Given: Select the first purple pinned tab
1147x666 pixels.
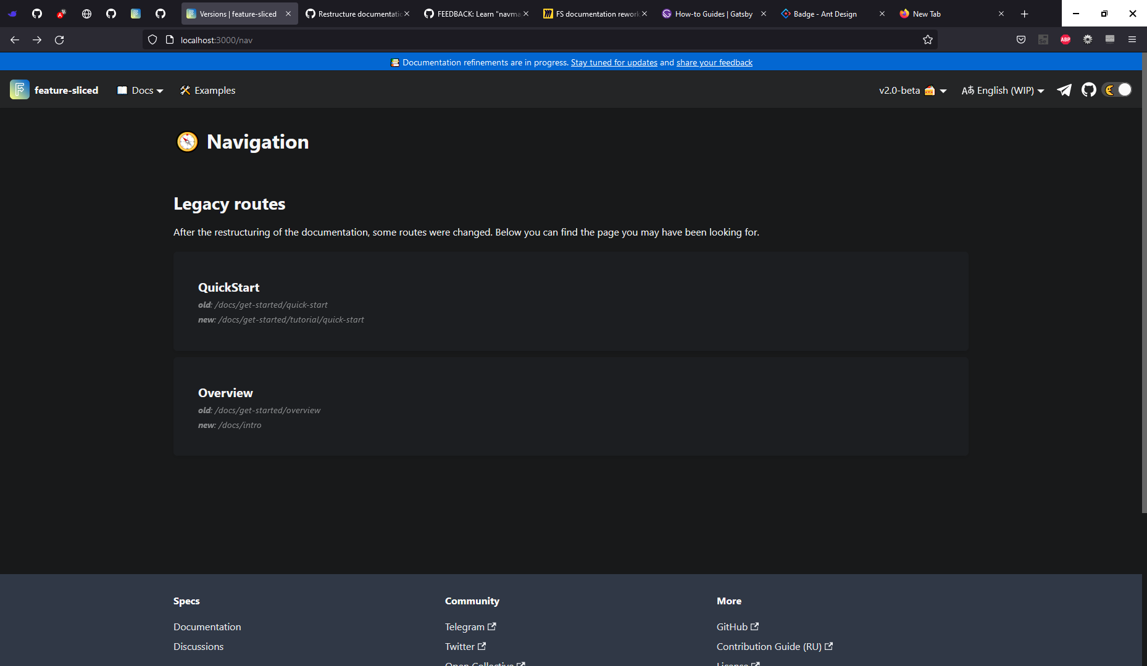Looking at the screenshot, I should tap(12, 14).
